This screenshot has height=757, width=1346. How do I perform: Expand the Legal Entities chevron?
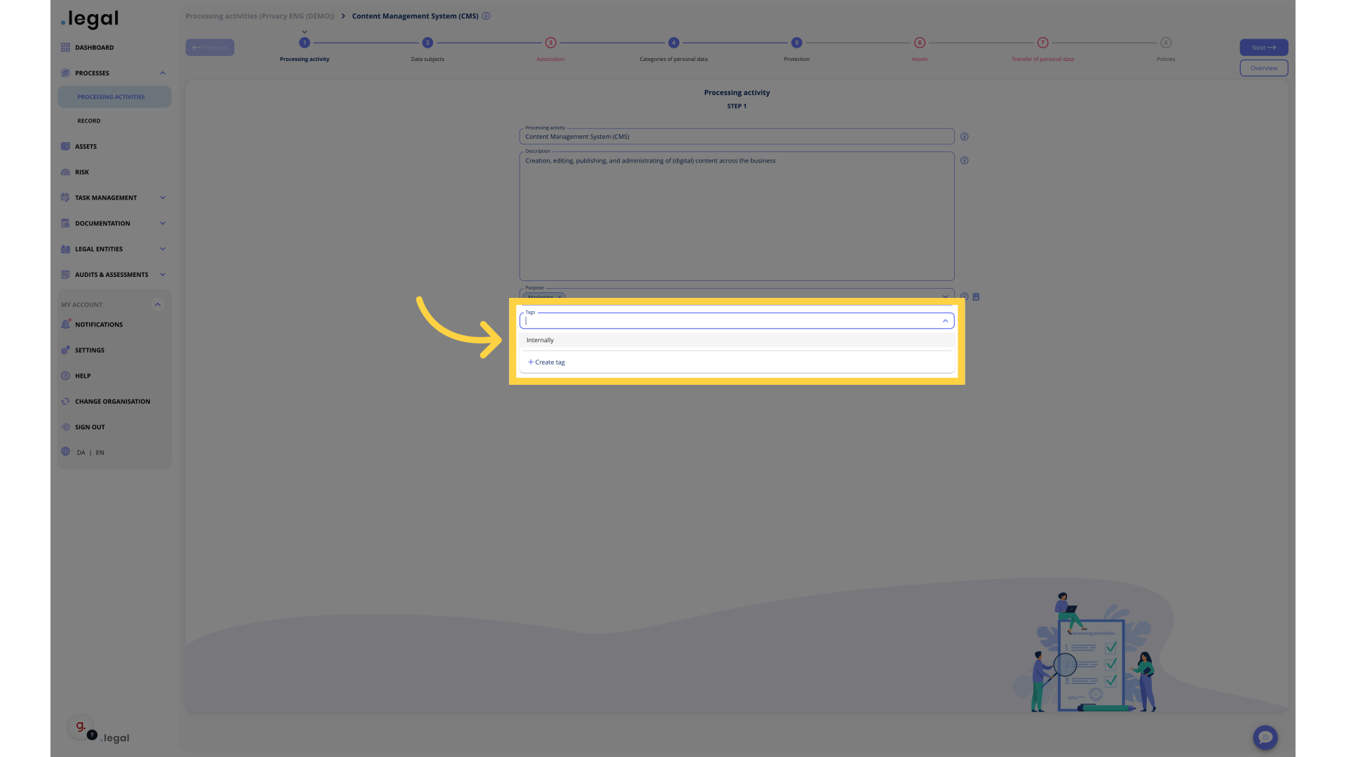(x=163, y=249)
